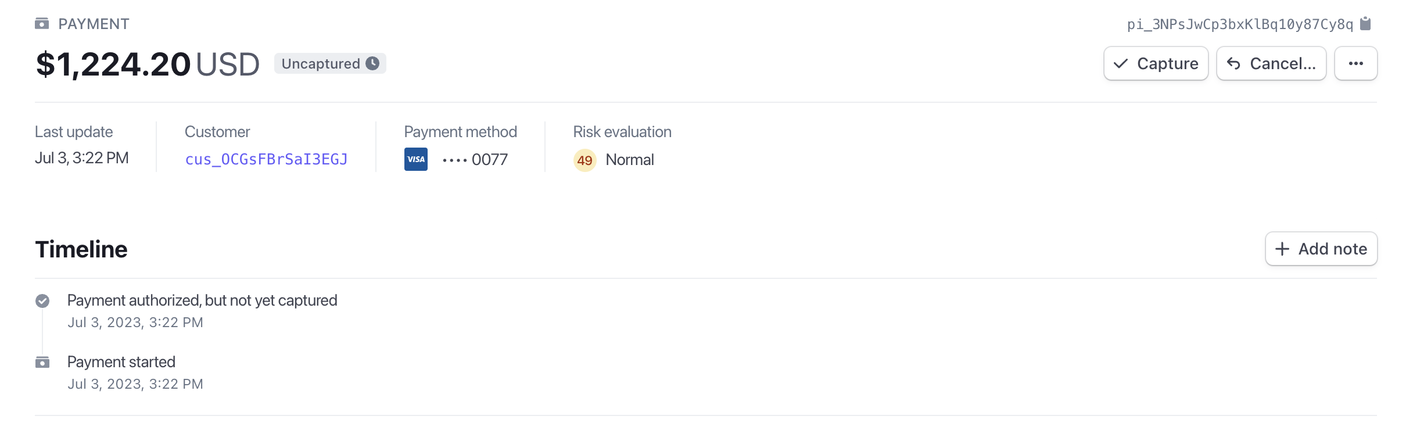The width and height of the screenshot is (1413, 423).
Task: Click the $1,224.20 amount
Action: 113,64
